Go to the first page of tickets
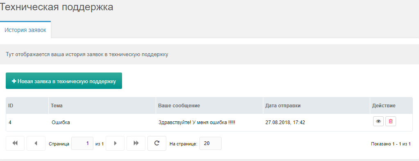The image size is (419, 161). pyautogui.click(x=15, y=143)
